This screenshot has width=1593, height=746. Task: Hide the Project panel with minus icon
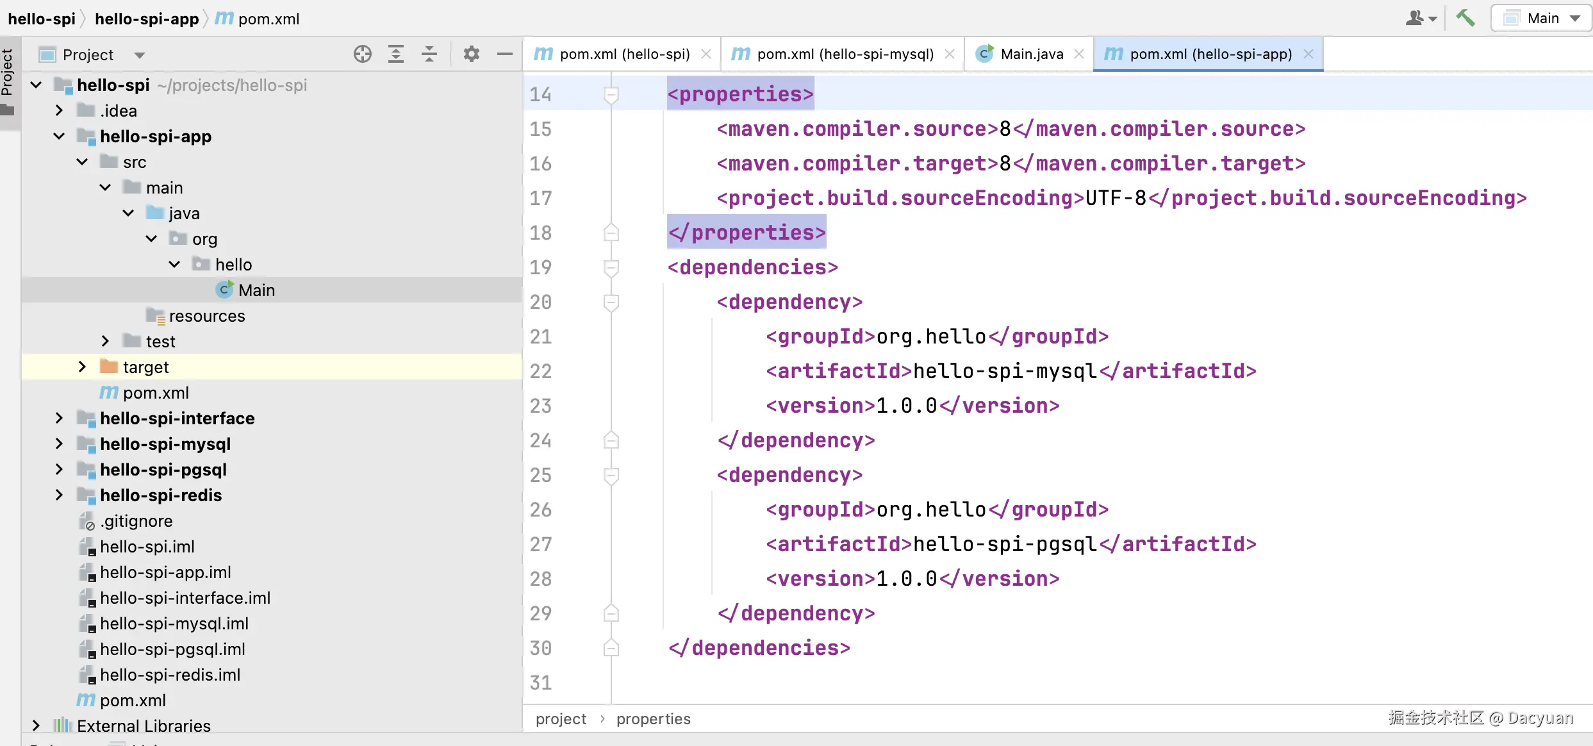(x=505, y=54)
